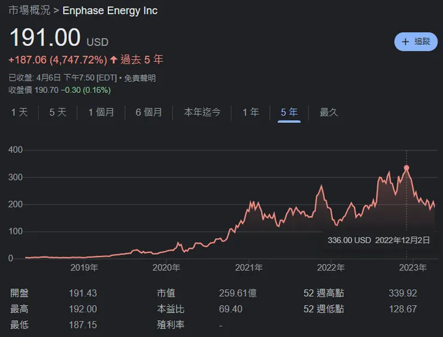The width and height of the screenshot is (443, 337).
Task: Click the 已收盤 4月6日 timestamp text
Action: coord(63,78)
